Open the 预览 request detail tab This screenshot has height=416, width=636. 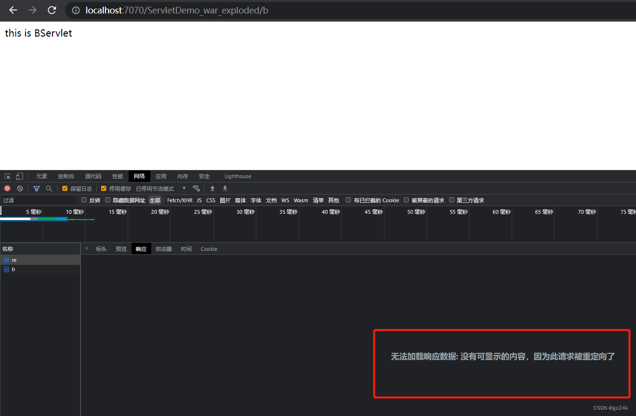[121, 249]
